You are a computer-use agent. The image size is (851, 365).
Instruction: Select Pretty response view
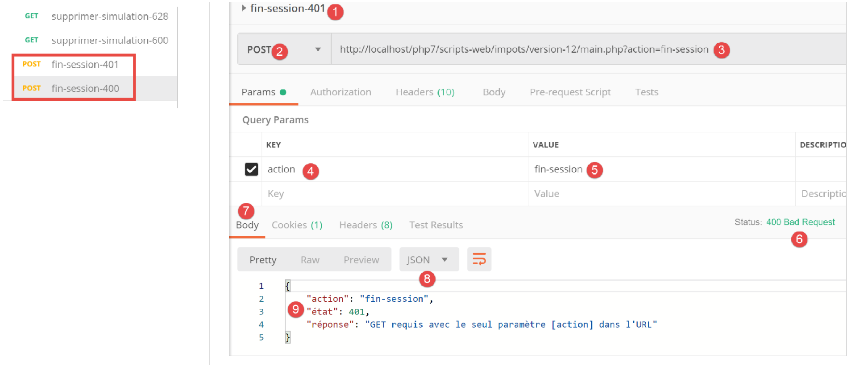(263, 260)
